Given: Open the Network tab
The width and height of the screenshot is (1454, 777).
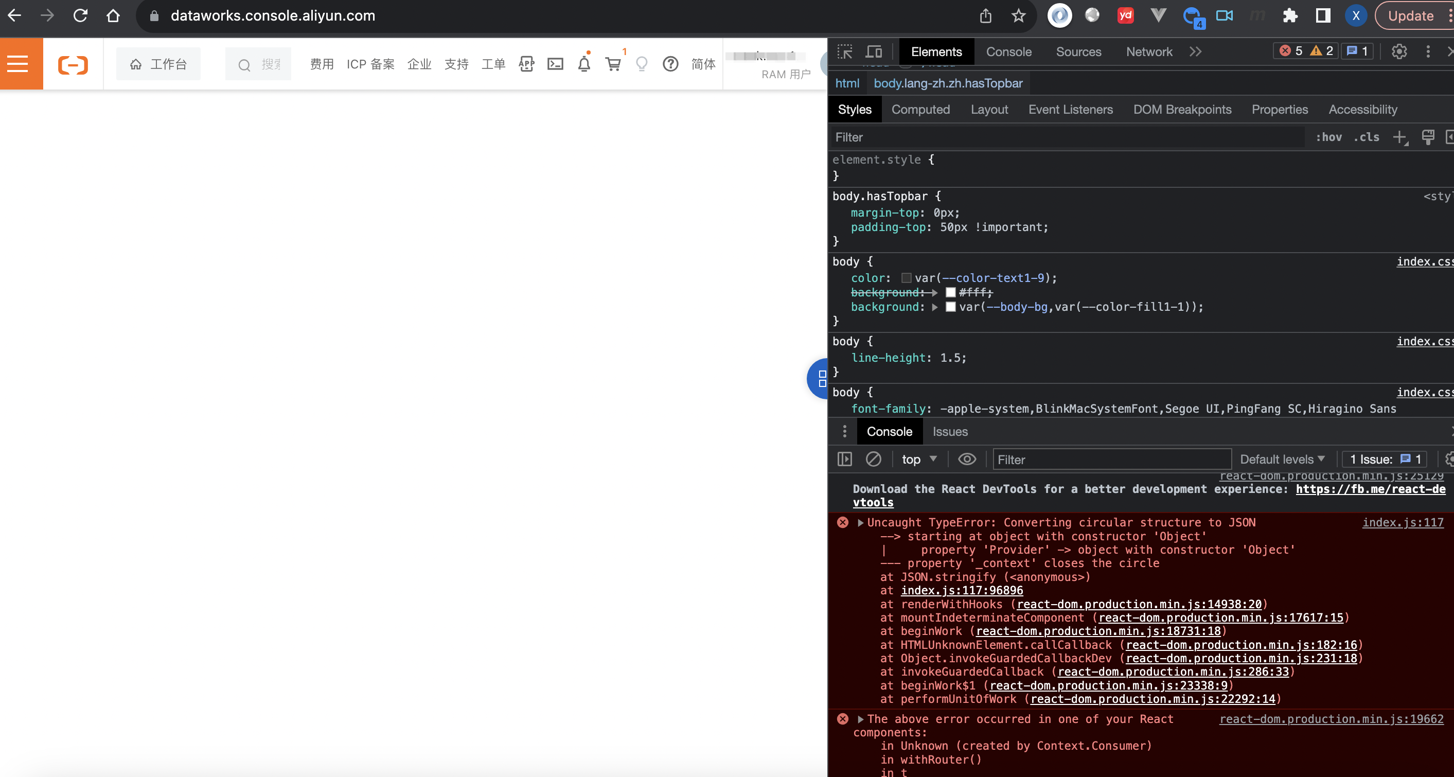Looking at the screenshot, I should tap(1149, 52).
